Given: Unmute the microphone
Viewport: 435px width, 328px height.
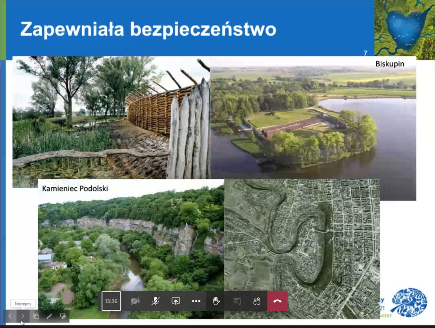Looking at the screenshot, I should (156, 301).
